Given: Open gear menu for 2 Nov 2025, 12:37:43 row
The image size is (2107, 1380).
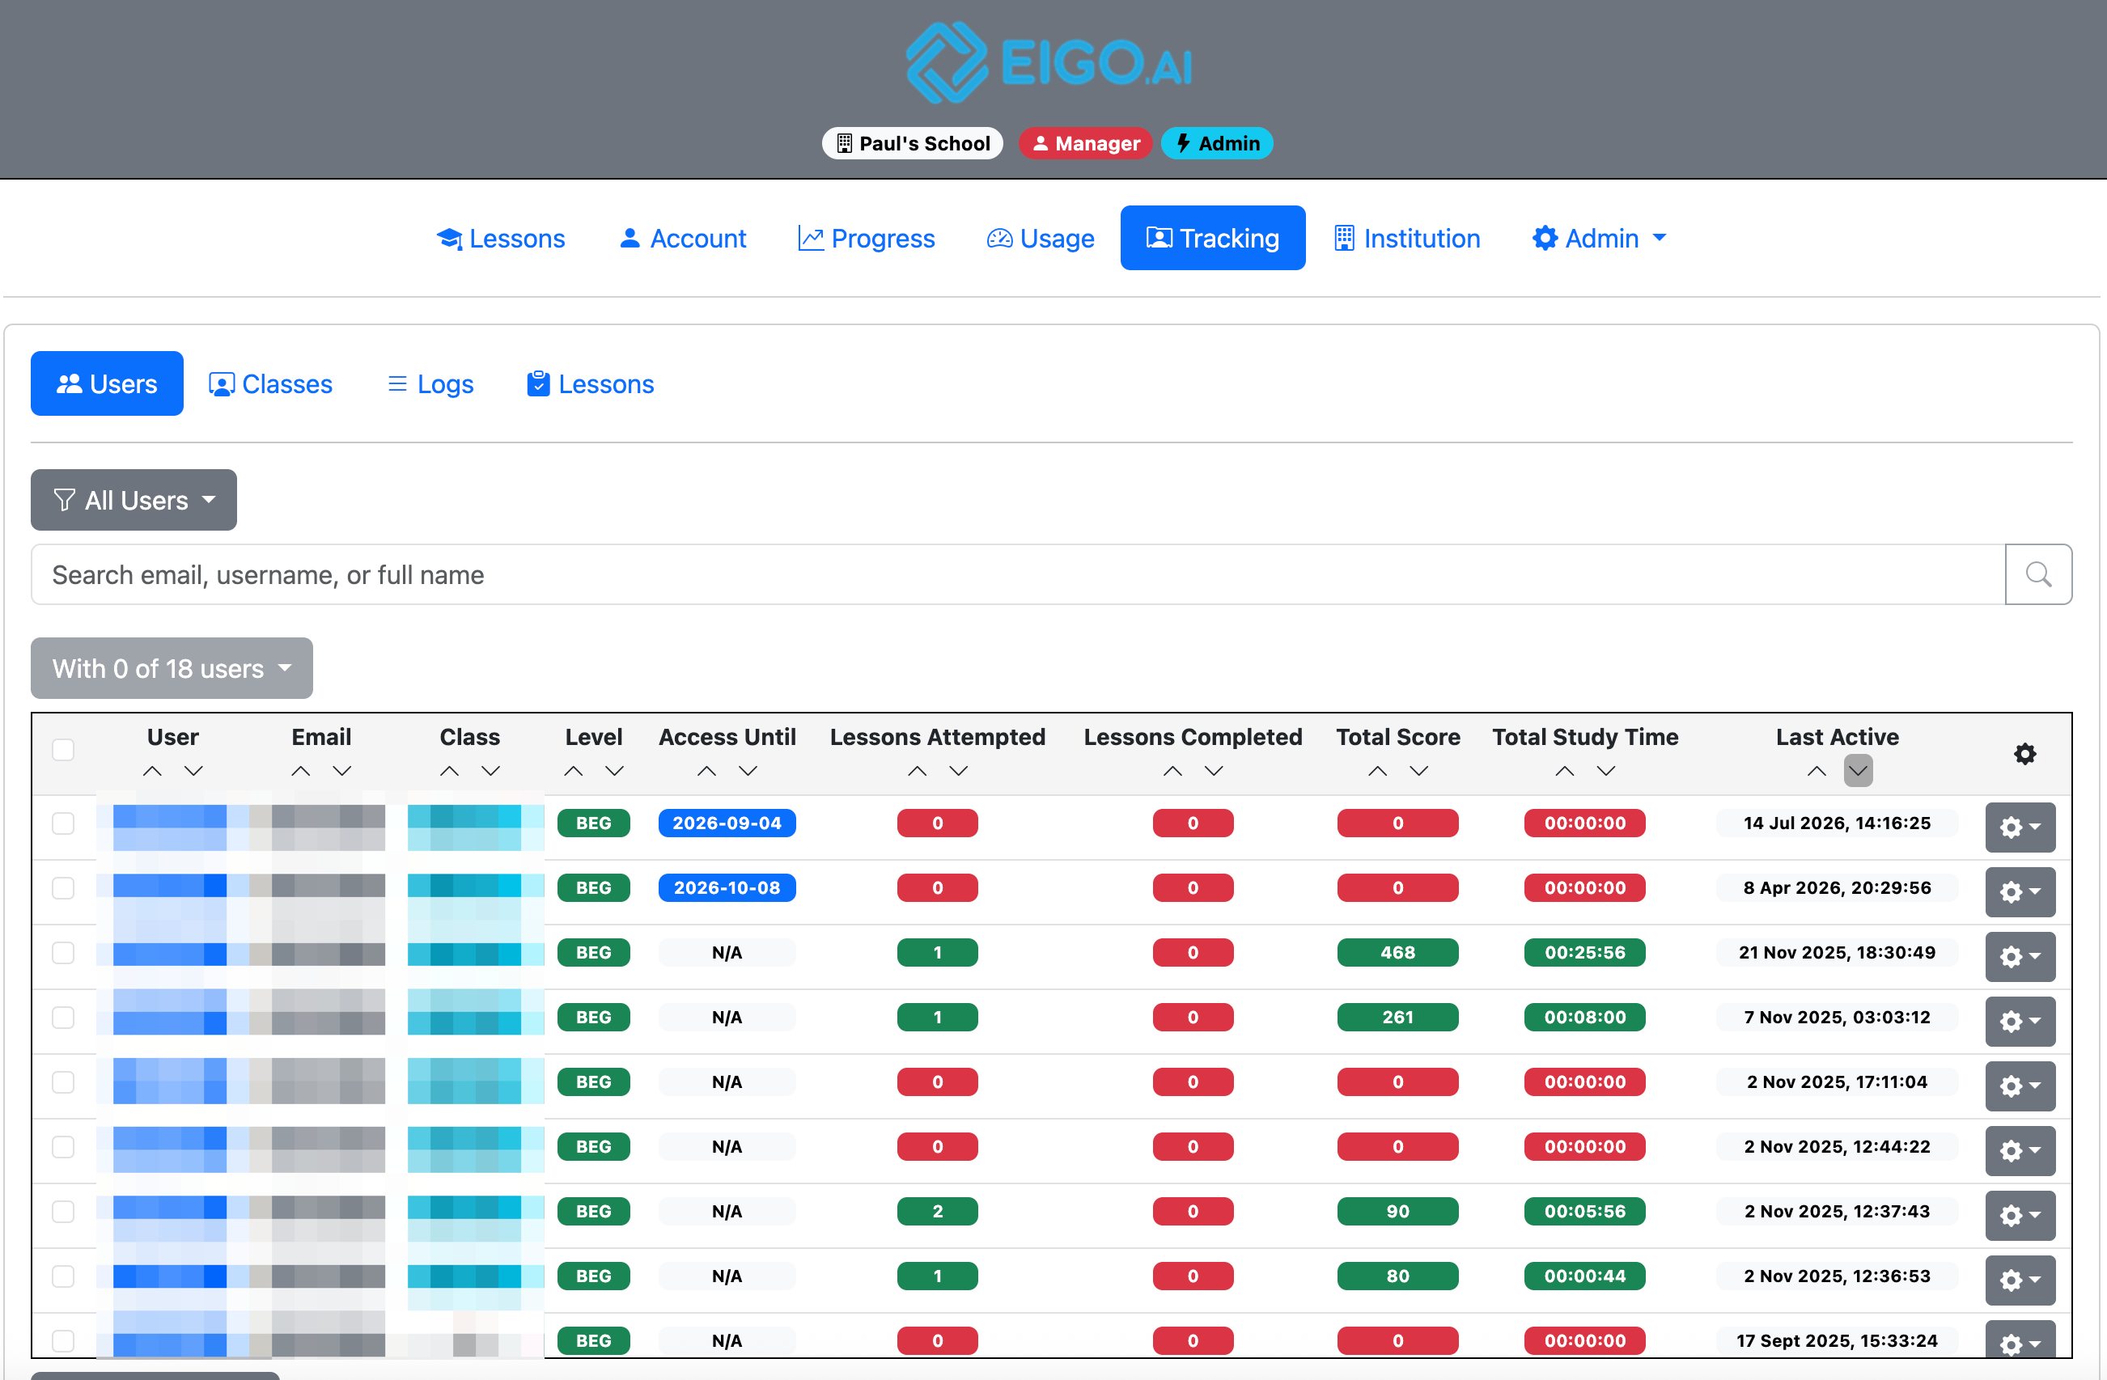Looking at the screenshot, I should click(2020, 1214).
